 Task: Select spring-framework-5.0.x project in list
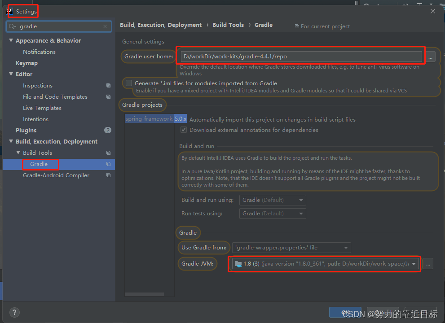[156, 118]
